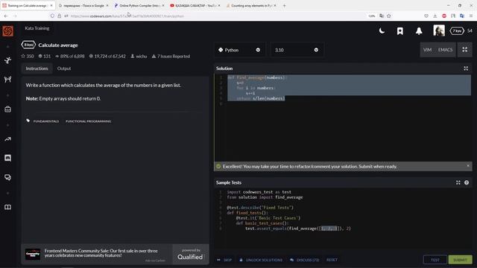Open Sample Tests help question icon
Image resolution: width=477 pixels, height=268 pixels.
tap(467, 182)
